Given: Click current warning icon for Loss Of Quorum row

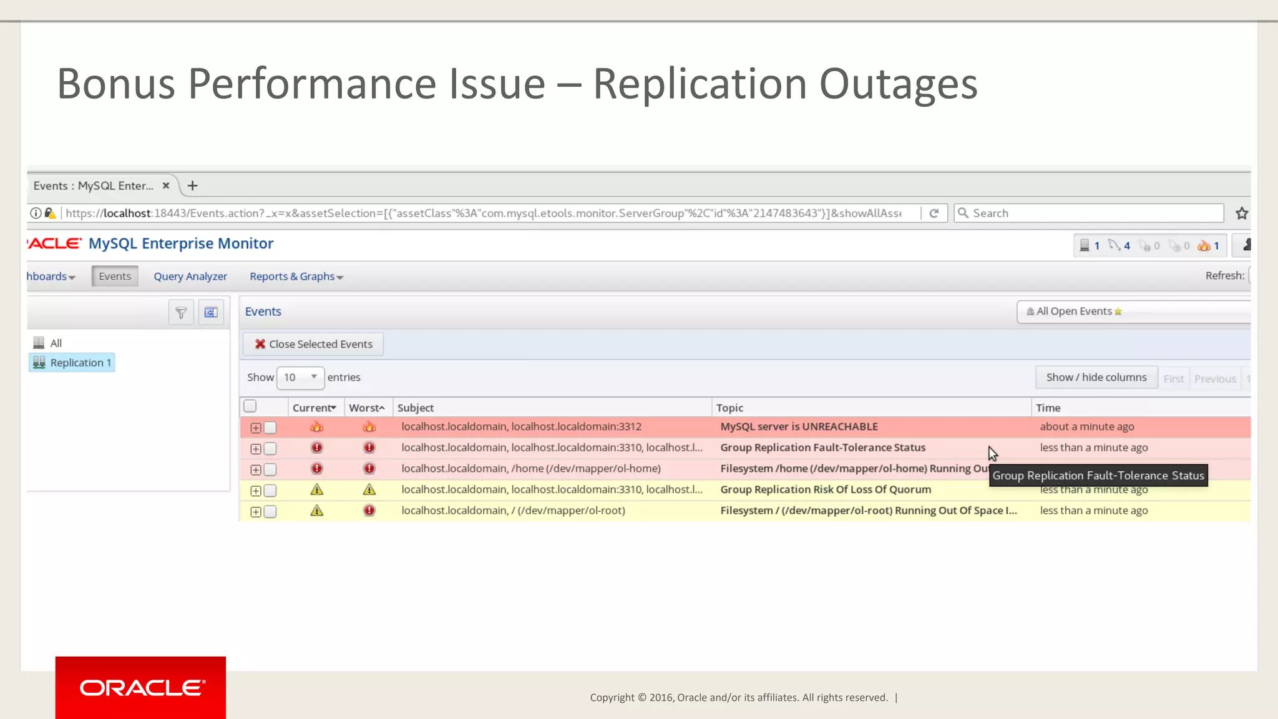Looking at the screenshot, I should tap(317, 489).
